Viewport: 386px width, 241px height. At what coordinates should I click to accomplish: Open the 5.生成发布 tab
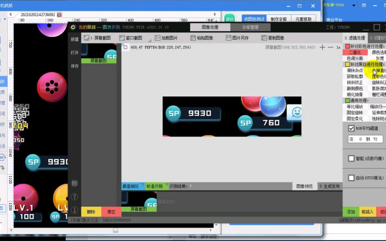point(329,186)
